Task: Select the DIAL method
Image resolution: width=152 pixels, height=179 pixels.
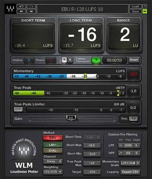Action: tap(53, 151)
